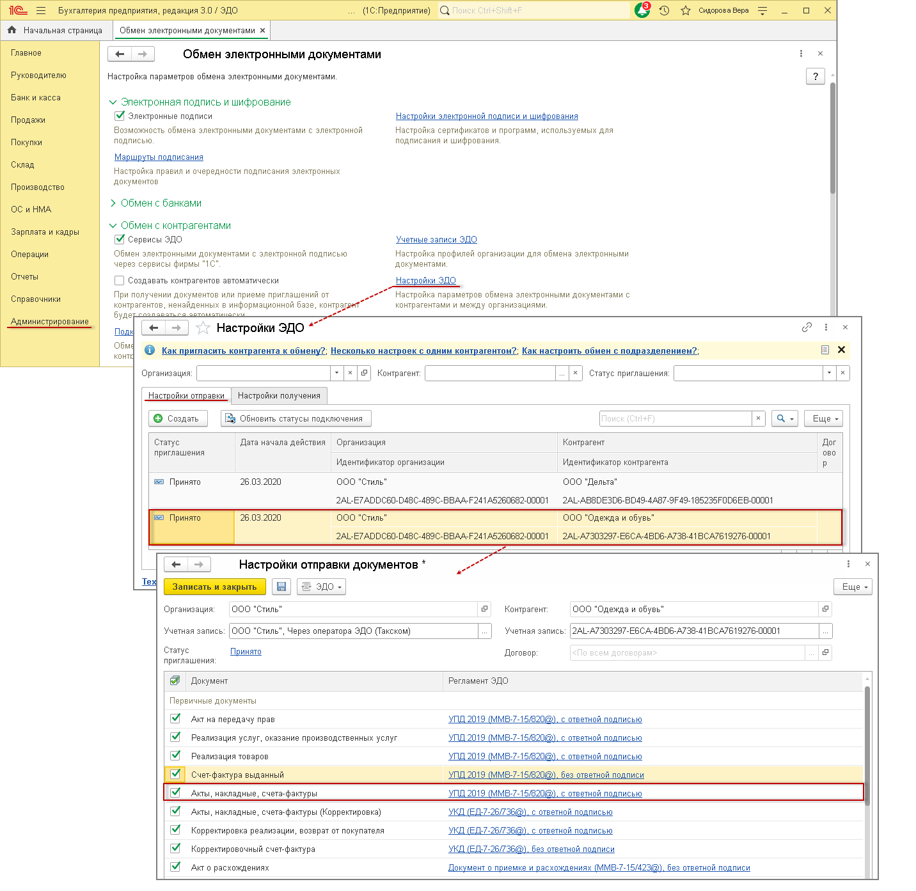Screen dimensions: 916x891
Task: Open help question mark button
Action: point(815,76)
